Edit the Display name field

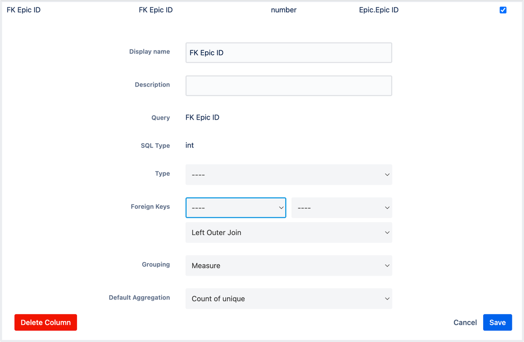288,52
